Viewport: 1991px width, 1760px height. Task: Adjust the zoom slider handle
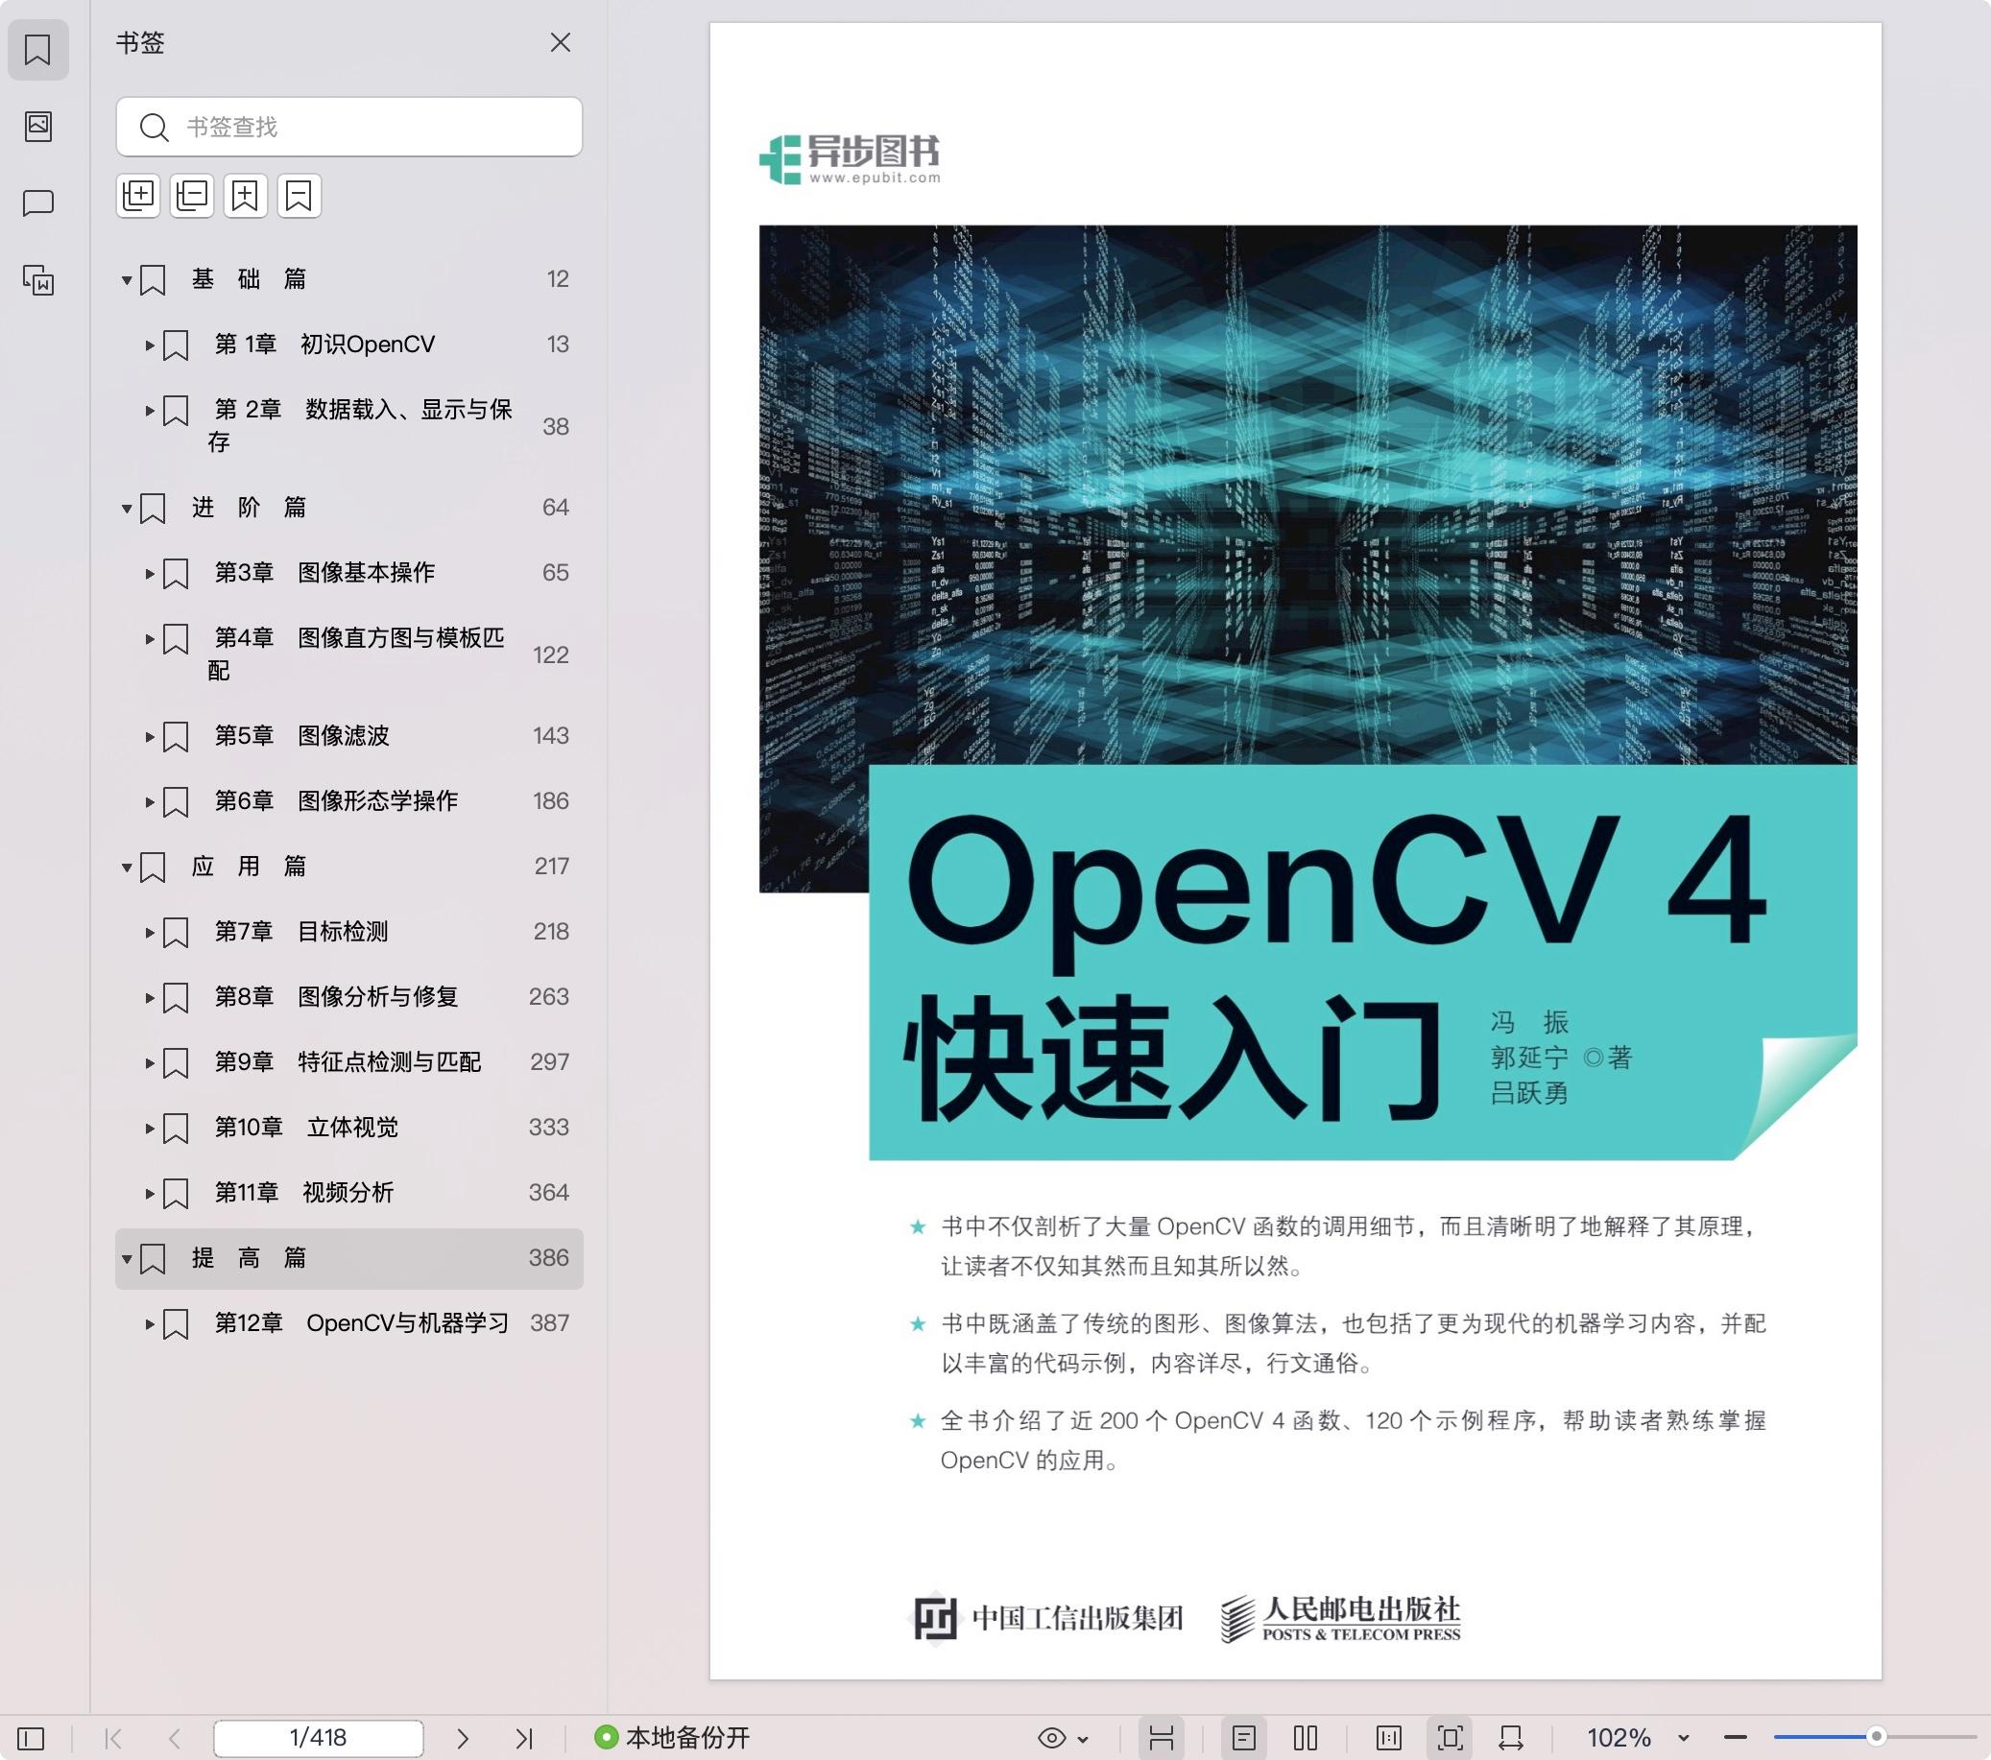[1876, 1737]
